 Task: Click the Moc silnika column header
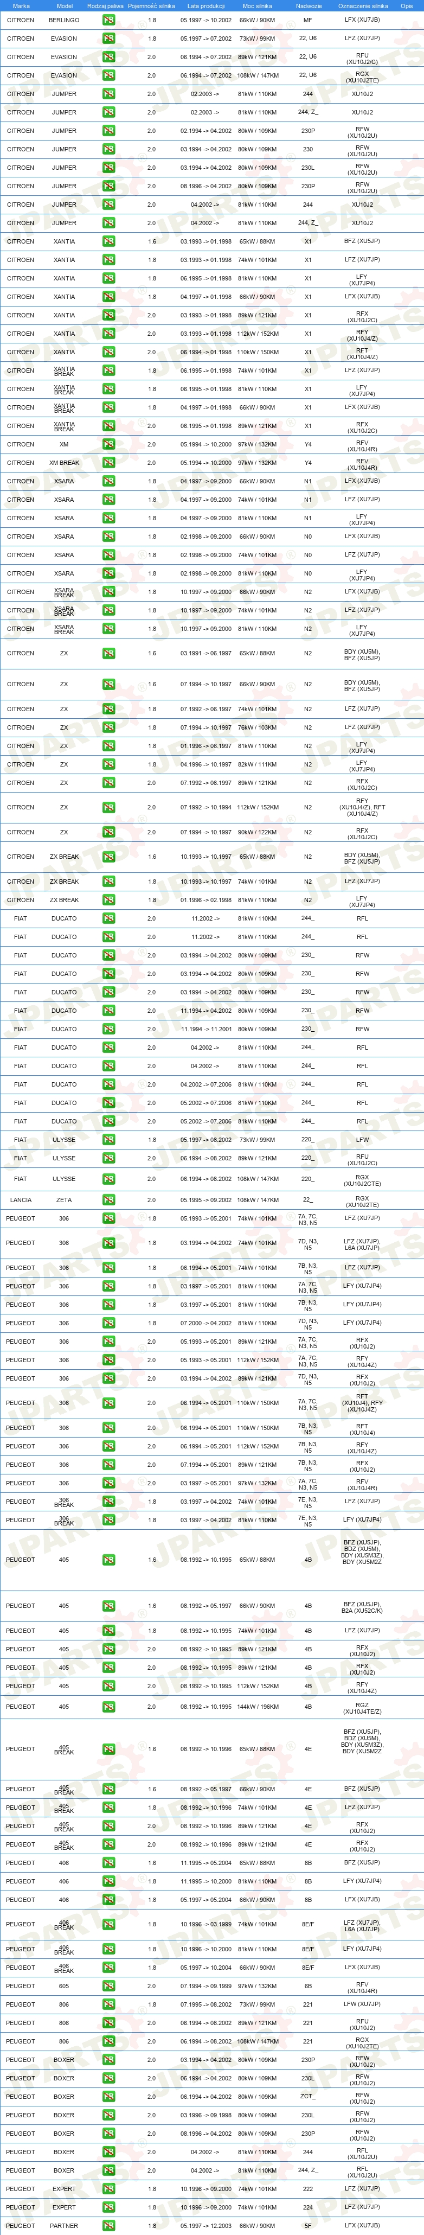(x=258, y=5)
